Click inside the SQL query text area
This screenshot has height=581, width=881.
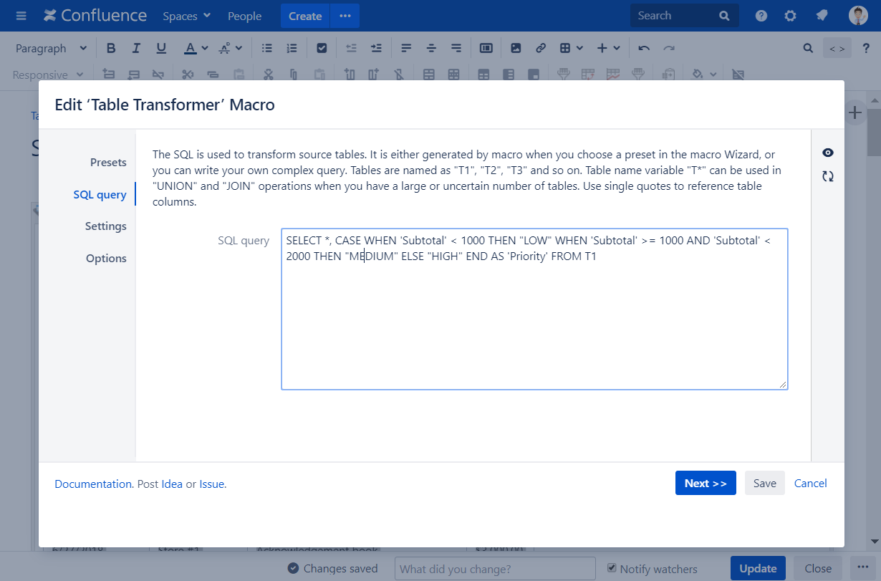click(534, 308)
